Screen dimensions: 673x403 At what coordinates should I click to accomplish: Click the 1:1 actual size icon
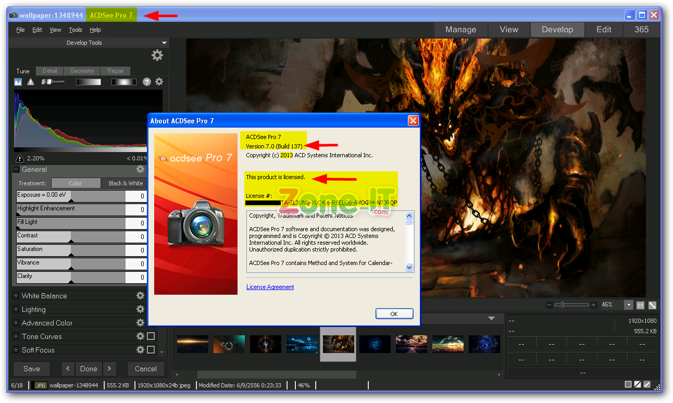tap(640, 305)
